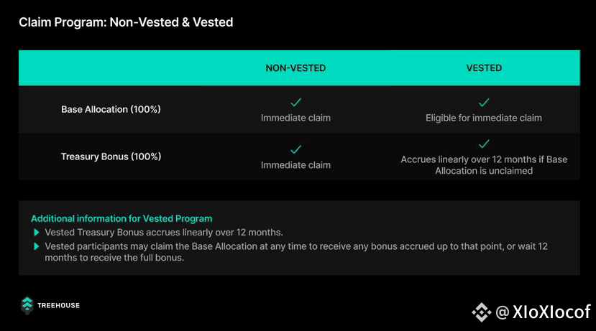Select the VESTED column header
The height and width of the screenshot is (331, 596).
[484, 68]
